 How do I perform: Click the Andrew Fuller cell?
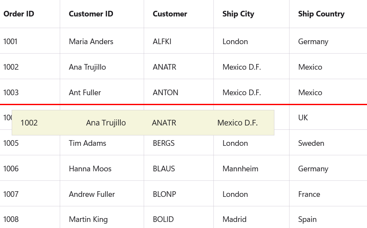pos(92,194)
